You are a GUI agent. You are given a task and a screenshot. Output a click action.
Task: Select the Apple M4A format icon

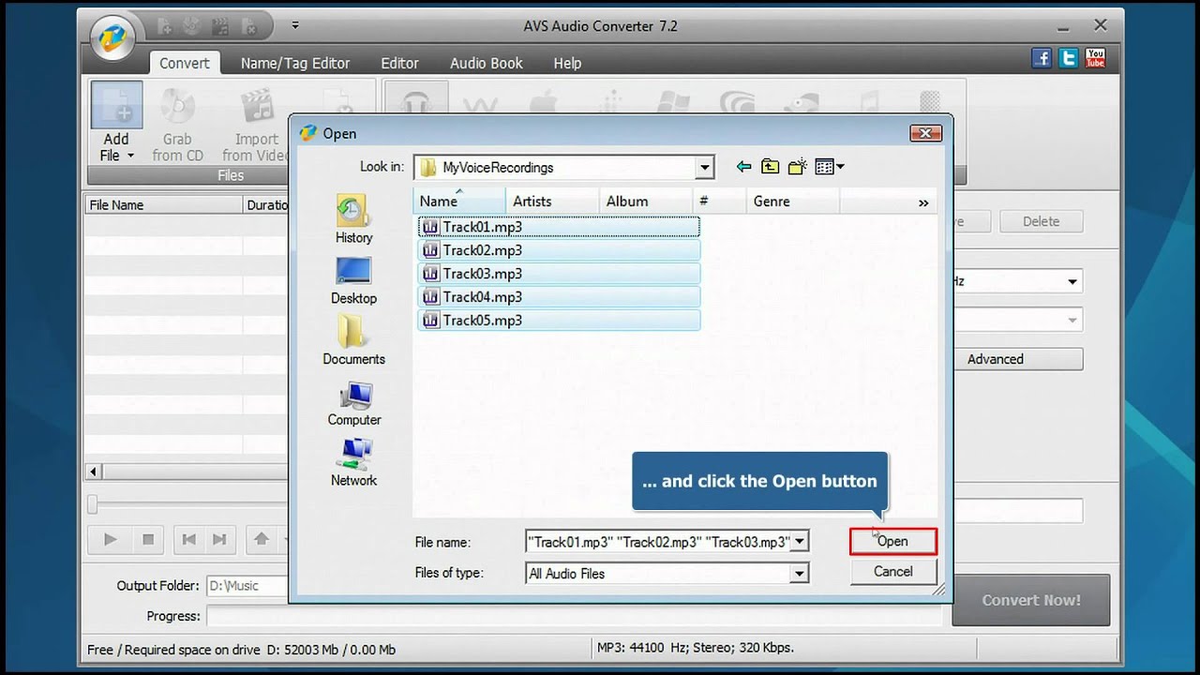point(543,101)
